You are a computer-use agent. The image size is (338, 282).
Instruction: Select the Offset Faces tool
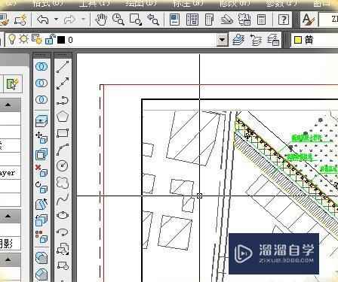click(x=41, y=154)
